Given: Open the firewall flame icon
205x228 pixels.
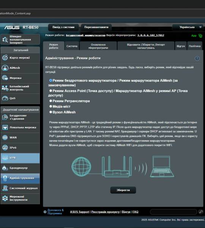Looking at the screenshot, I should click(5, 168).
